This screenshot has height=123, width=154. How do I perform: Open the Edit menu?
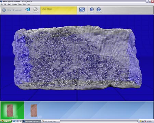coord(5,4)
